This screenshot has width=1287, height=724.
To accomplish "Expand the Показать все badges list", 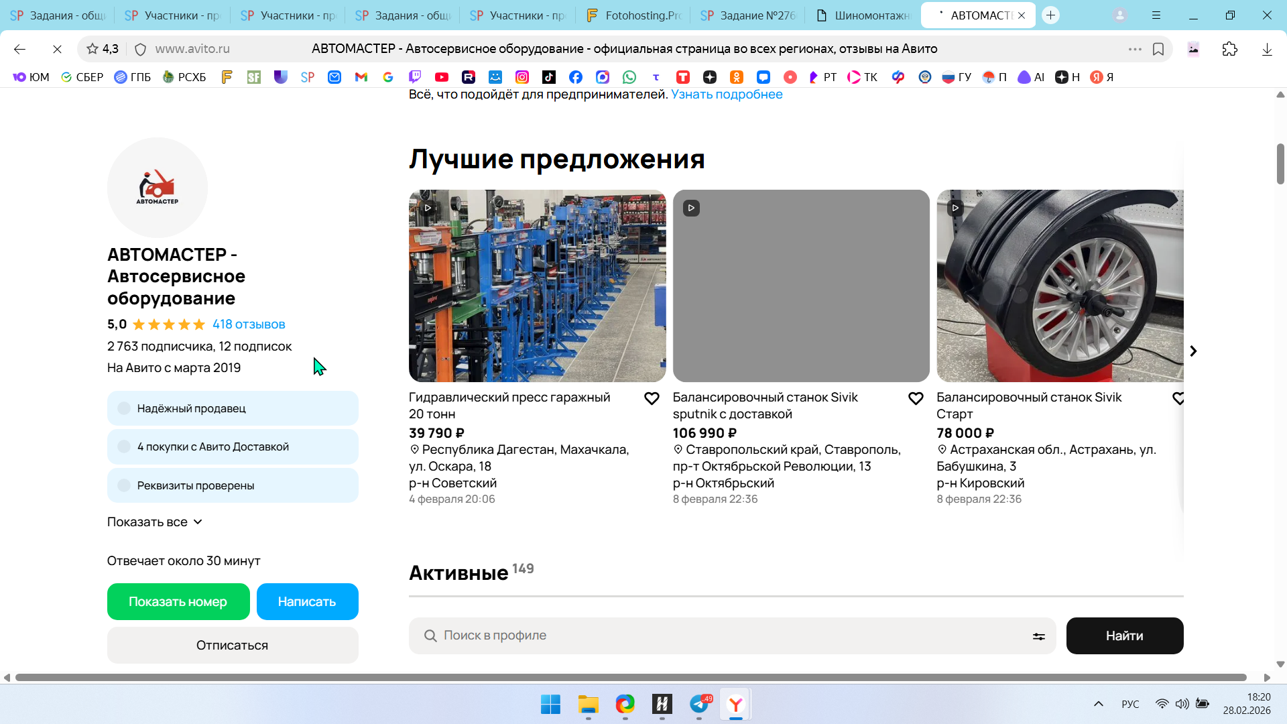I will click(x=155, y=522).
